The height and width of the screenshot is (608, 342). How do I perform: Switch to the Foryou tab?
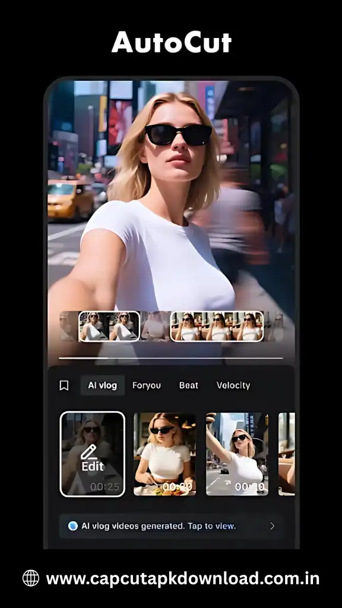(x=146, y=385)
